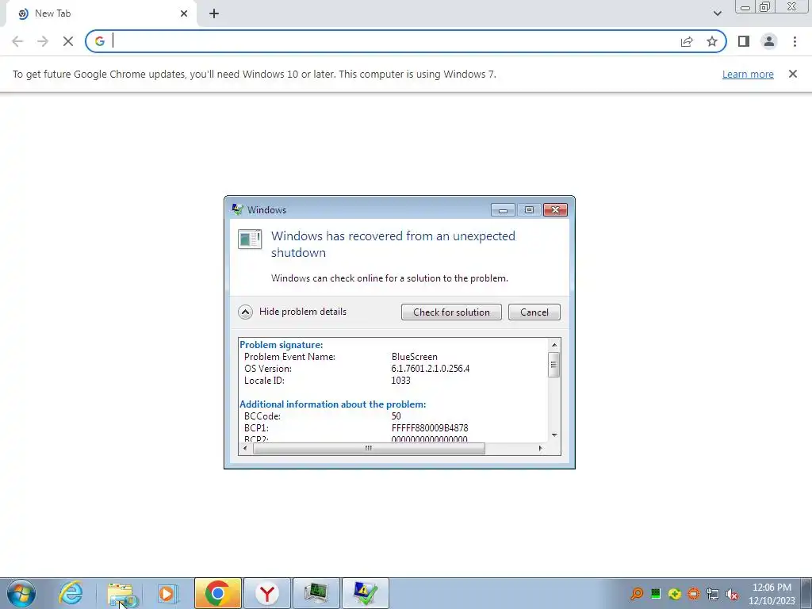
Task: Click the Locale ID value 1033
Action: click(x=400, y=381)
